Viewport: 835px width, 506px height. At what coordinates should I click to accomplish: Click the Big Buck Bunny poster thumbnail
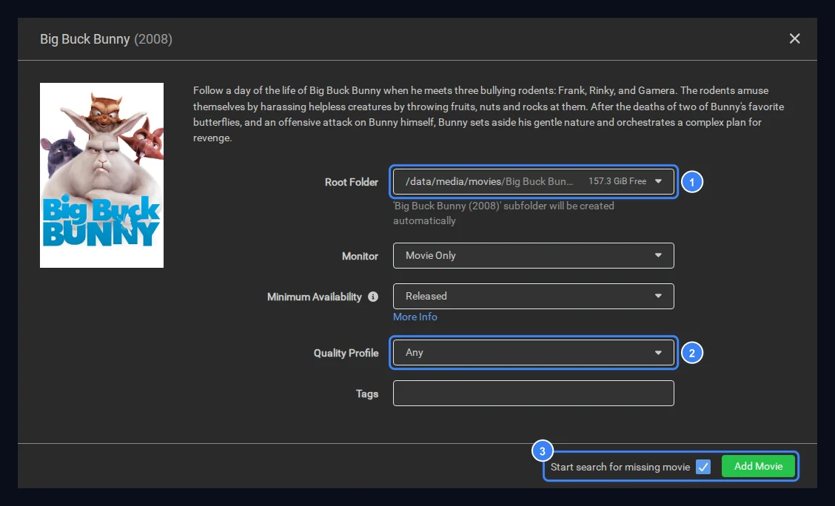[101, 175]
